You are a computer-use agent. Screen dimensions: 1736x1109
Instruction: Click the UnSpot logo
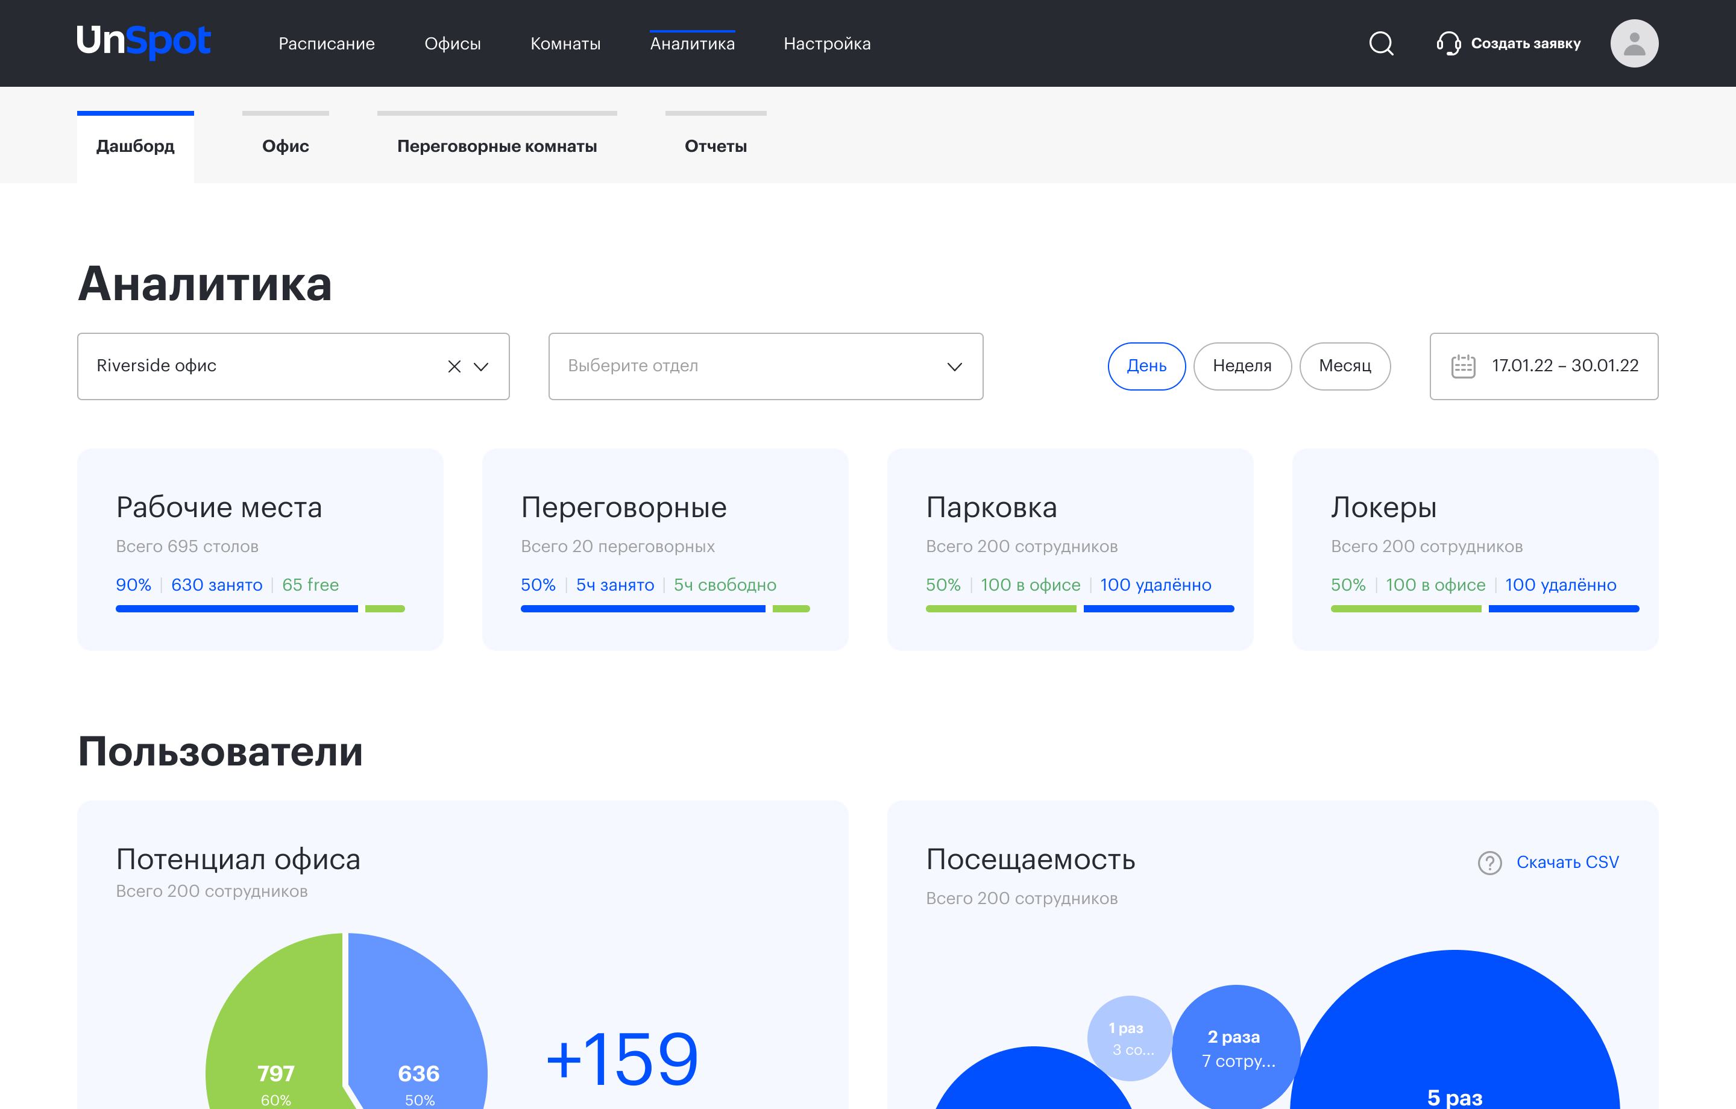tap(143, 42)
